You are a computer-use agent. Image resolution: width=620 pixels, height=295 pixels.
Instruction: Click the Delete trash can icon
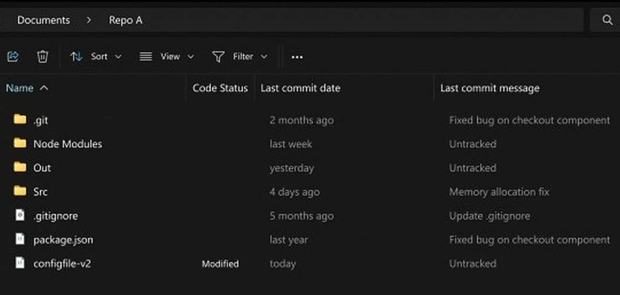(43, 57)
